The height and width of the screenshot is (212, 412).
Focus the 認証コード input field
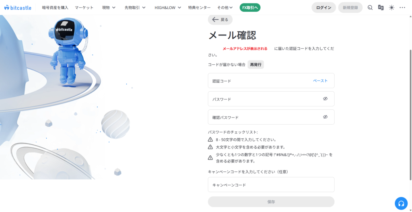(271, 80)
